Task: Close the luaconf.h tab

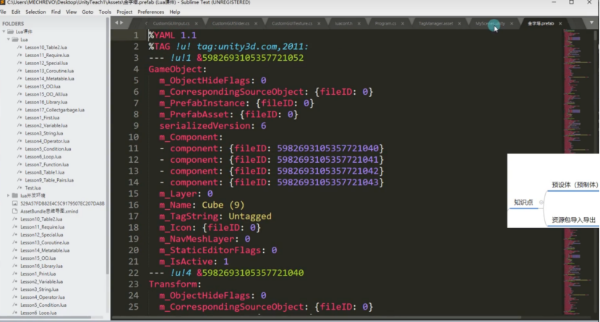Action: (x=359, y=24)
